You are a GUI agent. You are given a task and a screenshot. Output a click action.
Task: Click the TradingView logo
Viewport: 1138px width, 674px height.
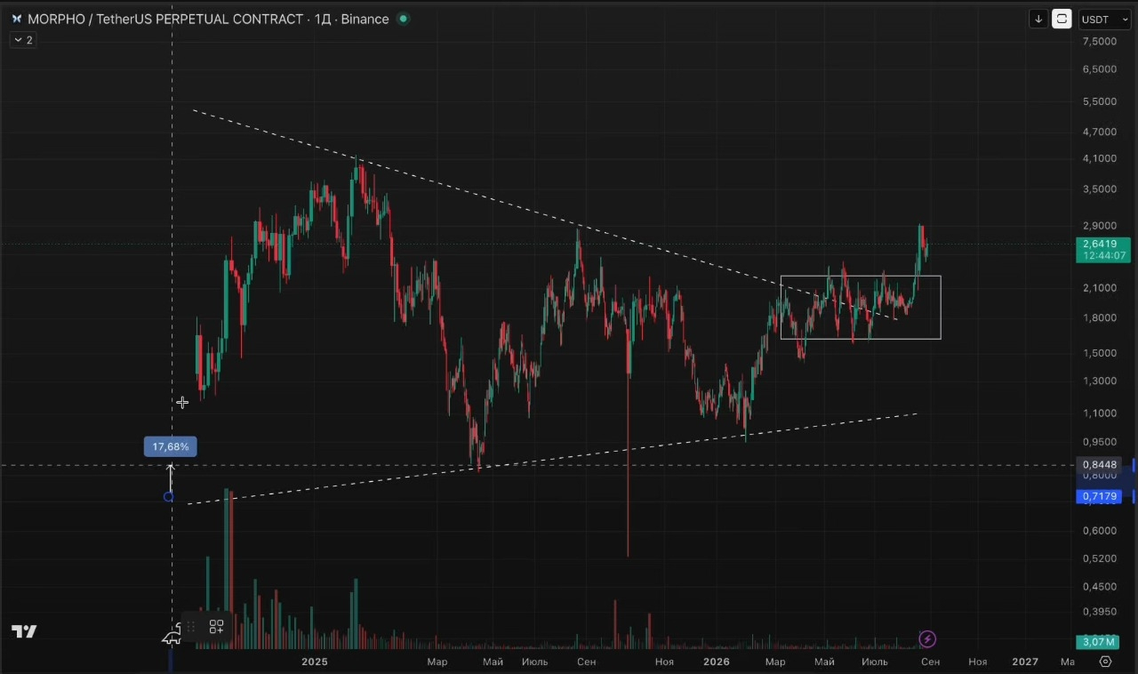pos(24,631)
